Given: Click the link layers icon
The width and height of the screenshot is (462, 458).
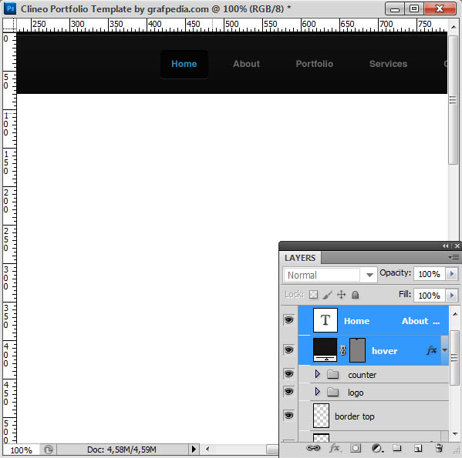Looking at the screenshot, I should (x=313, y=448).
